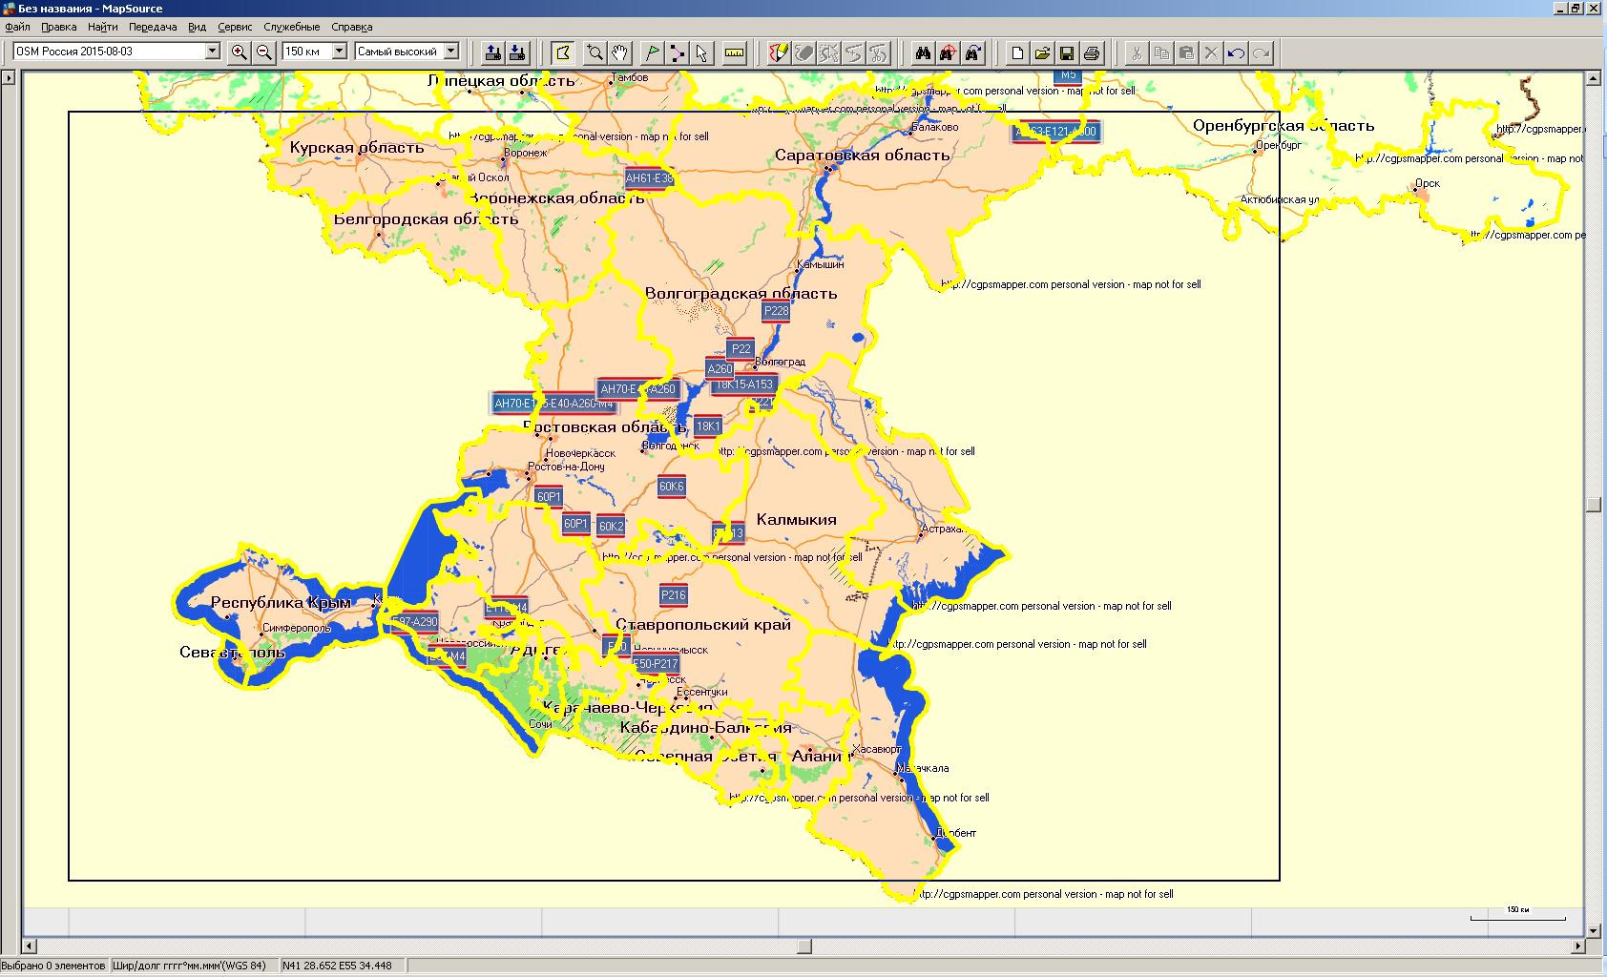Select the Route tool
The image size is (1607, 977).
click(x=678, y=52)
